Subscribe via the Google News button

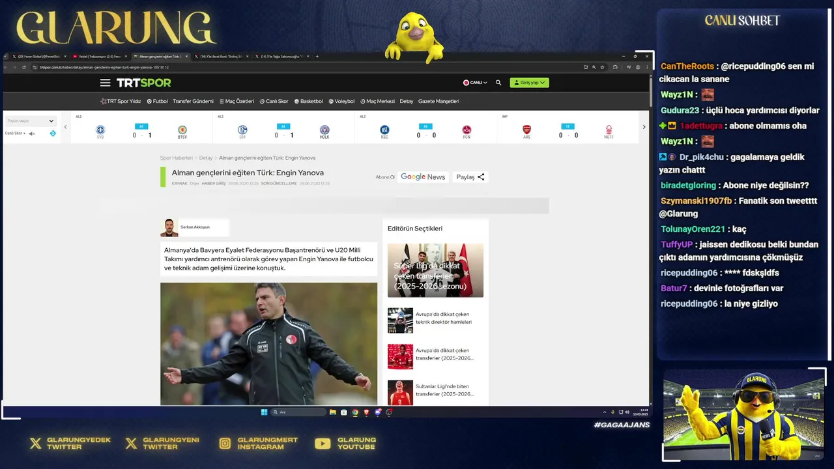click(423, 177)
